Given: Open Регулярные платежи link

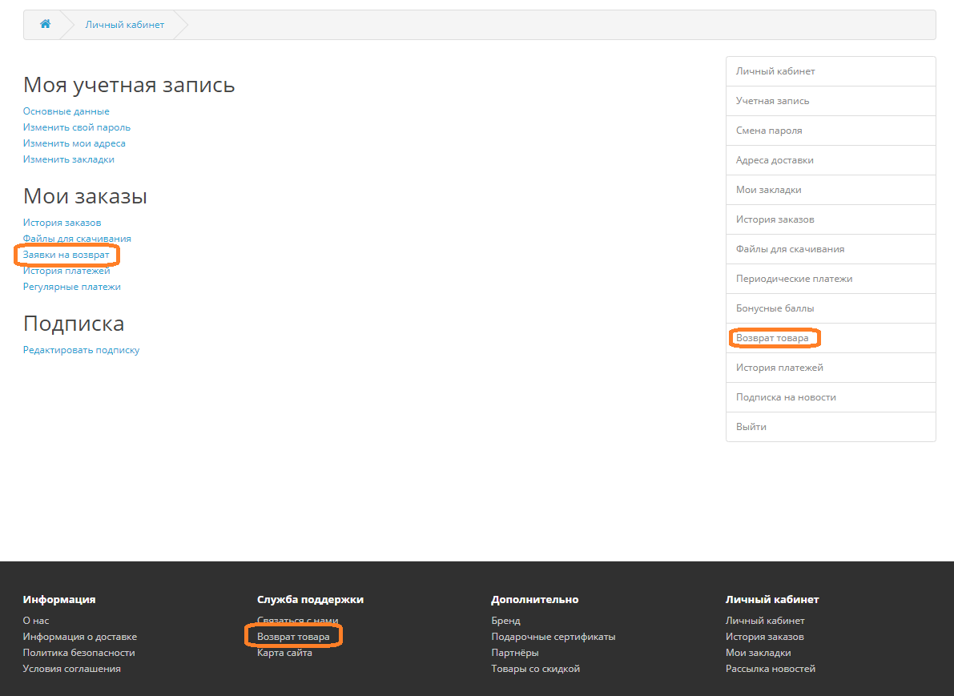Looking at the screenshot, I should coord(71,287).
